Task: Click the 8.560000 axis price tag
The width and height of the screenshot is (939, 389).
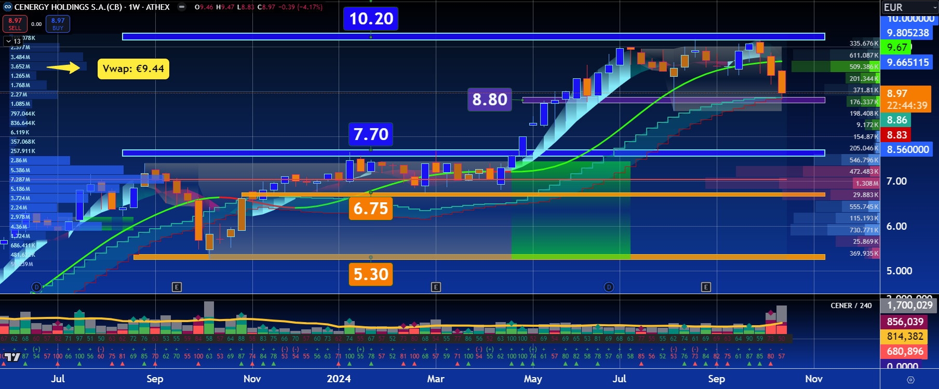Action: tap(908, 150)
